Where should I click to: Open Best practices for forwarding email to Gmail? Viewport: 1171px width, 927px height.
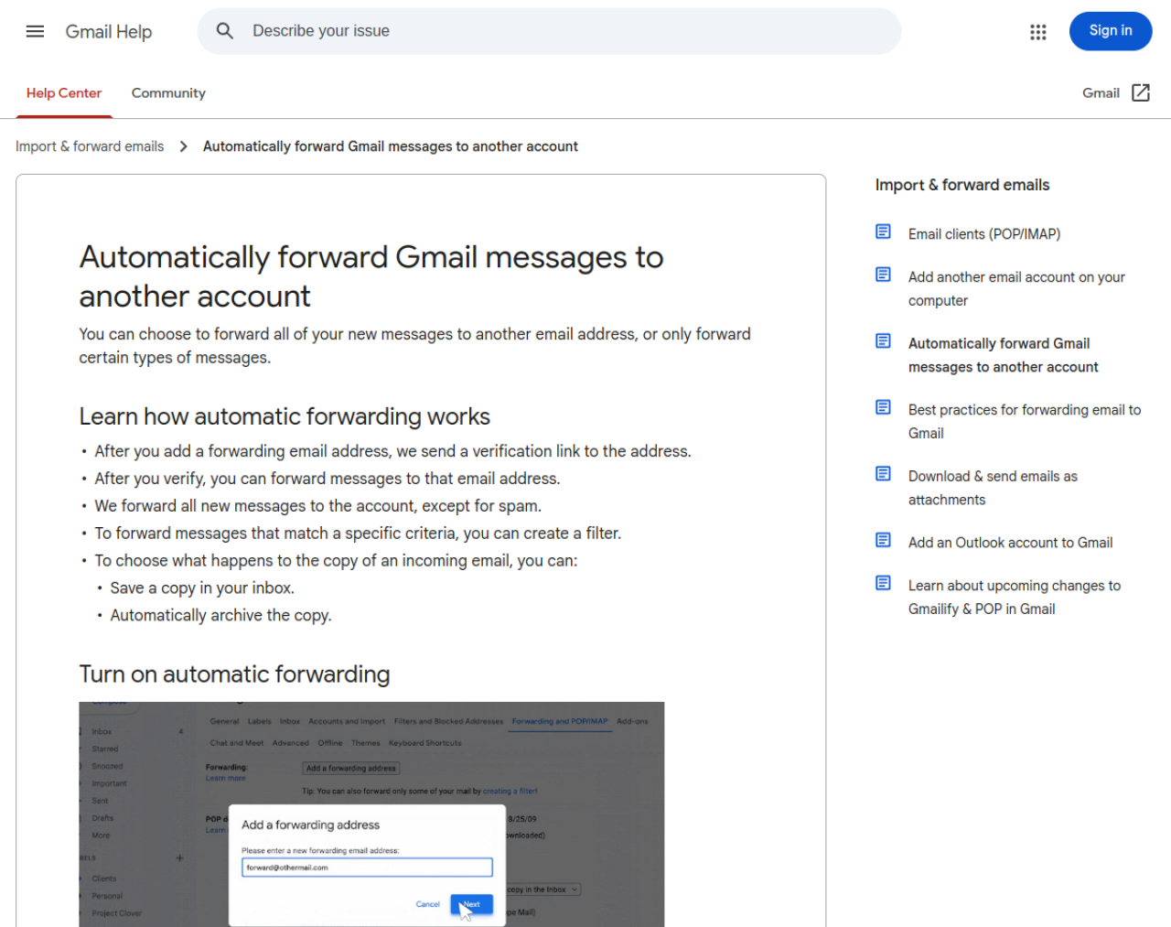click(x=1025, y=422)
